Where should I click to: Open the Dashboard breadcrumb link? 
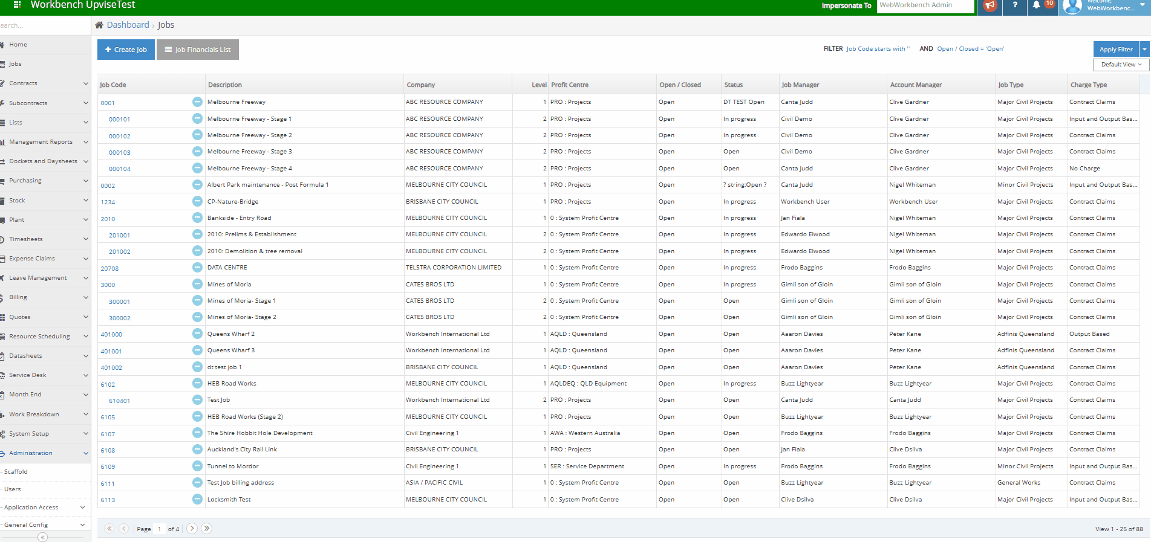(x=128, y=25)
